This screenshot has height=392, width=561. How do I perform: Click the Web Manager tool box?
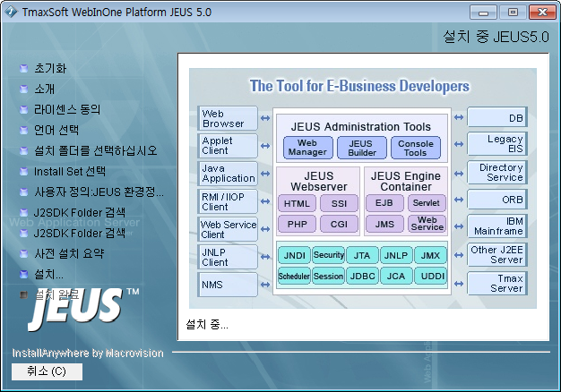point(308,148)
